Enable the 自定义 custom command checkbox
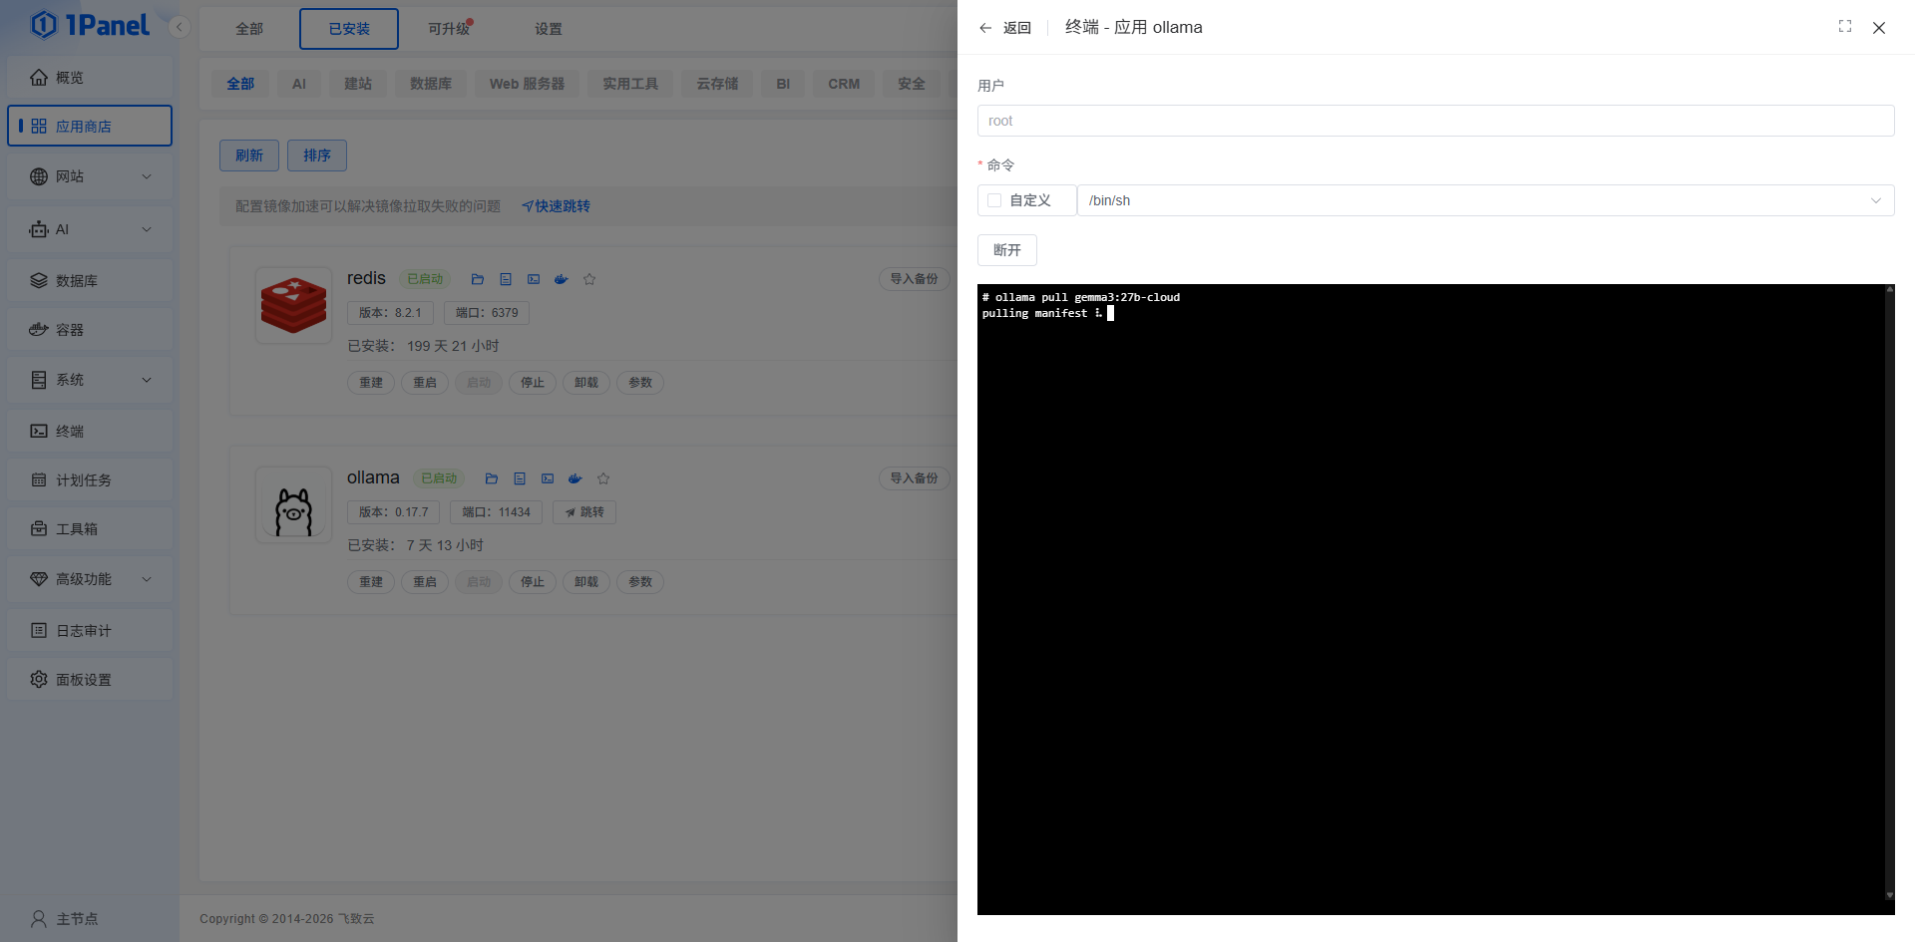 [x=994, y=200]
